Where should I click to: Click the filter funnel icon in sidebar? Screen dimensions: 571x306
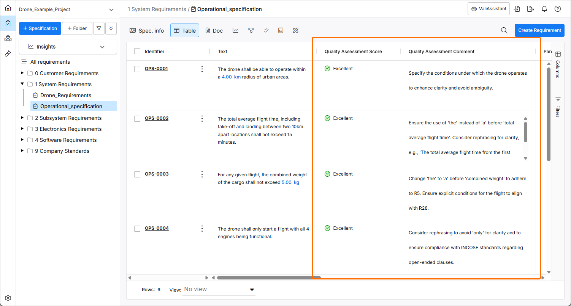99,28
